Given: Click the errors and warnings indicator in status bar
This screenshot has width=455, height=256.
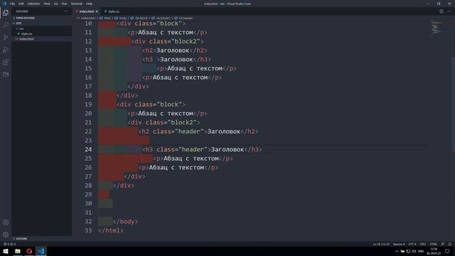Looking at the screenshot, I should click(x=9, y=244).
